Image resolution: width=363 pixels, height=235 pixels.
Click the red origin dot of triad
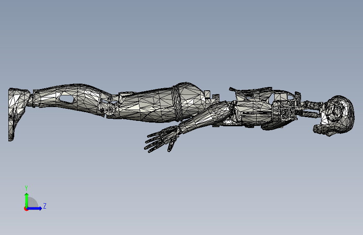(26, 209)
